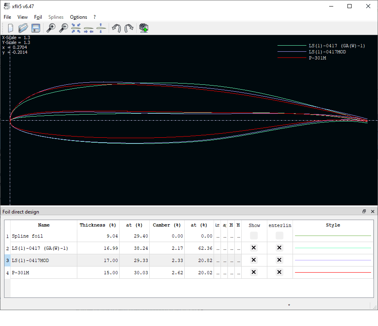The height and width of the screenshot is (326, 378).
Task: Click the horizontal foil scale arrows icon
Action: 89,28
